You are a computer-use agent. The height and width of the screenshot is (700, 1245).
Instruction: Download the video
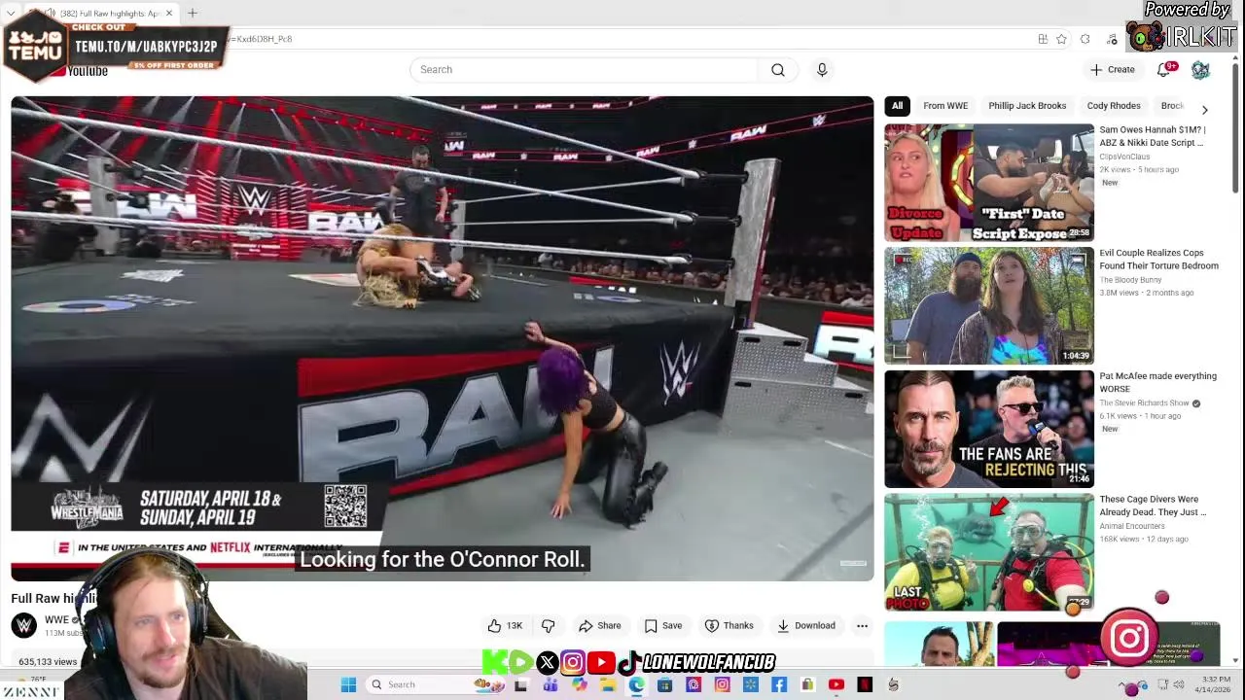[805, 626]
